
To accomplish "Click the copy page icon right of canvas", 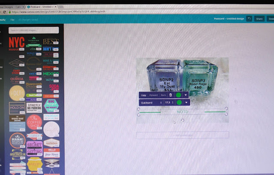I will coord(236,101).
